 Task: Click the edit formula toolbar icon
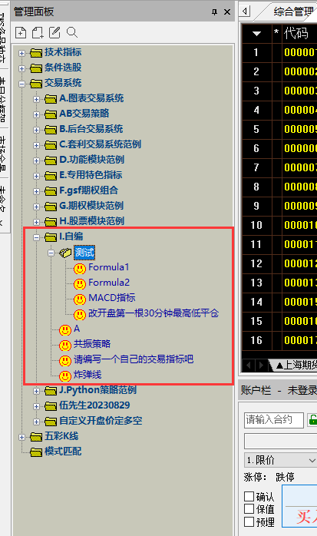pyautogui.click(x=54, y=32)
